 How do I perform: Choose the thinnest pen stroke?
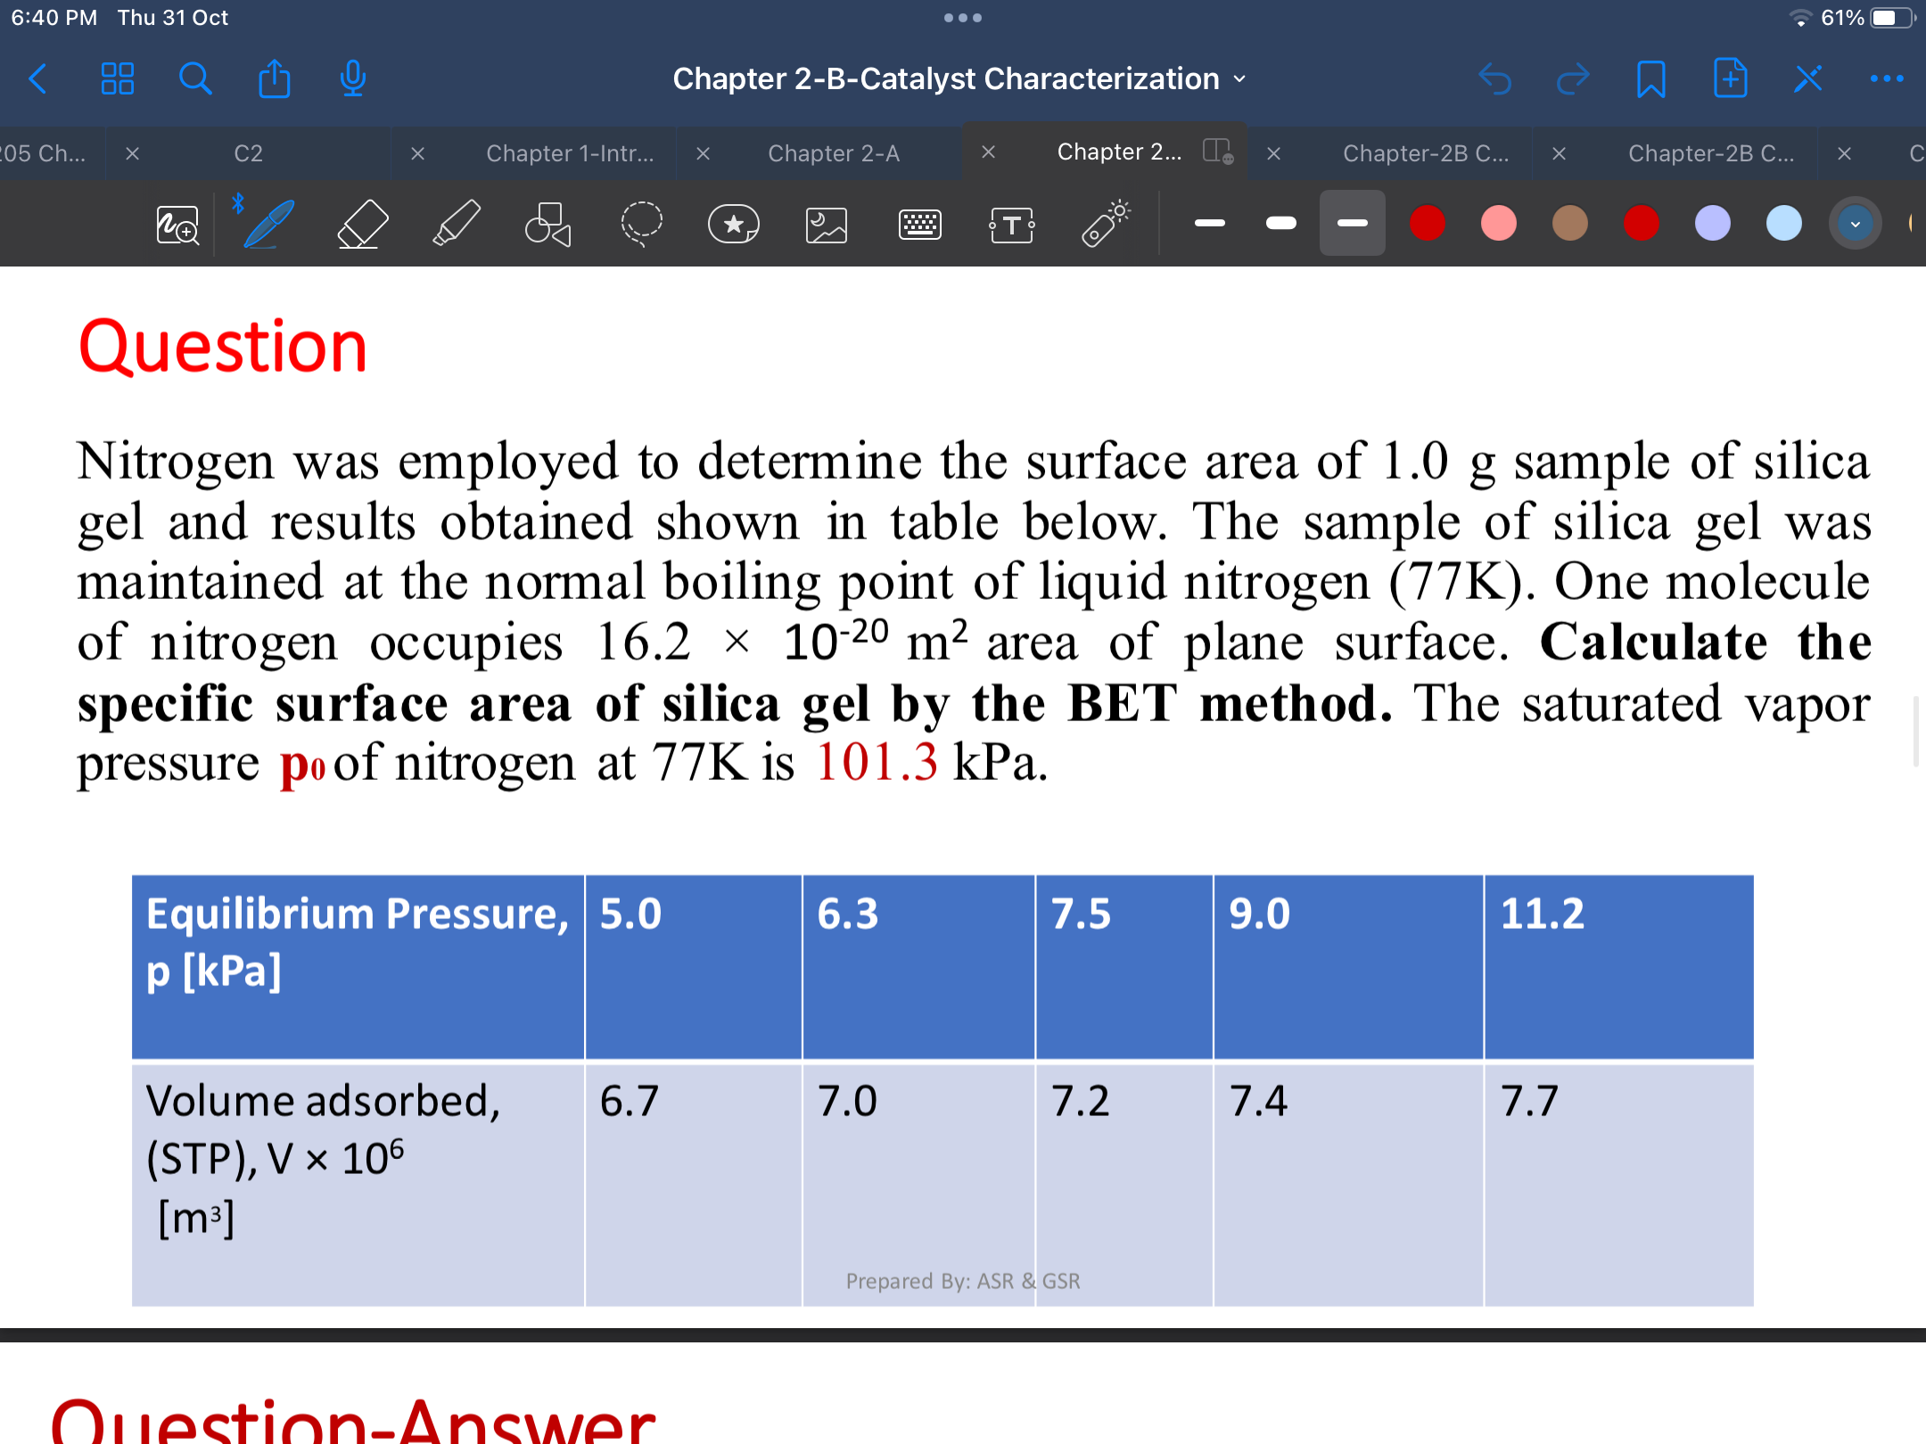(1209, 223)
